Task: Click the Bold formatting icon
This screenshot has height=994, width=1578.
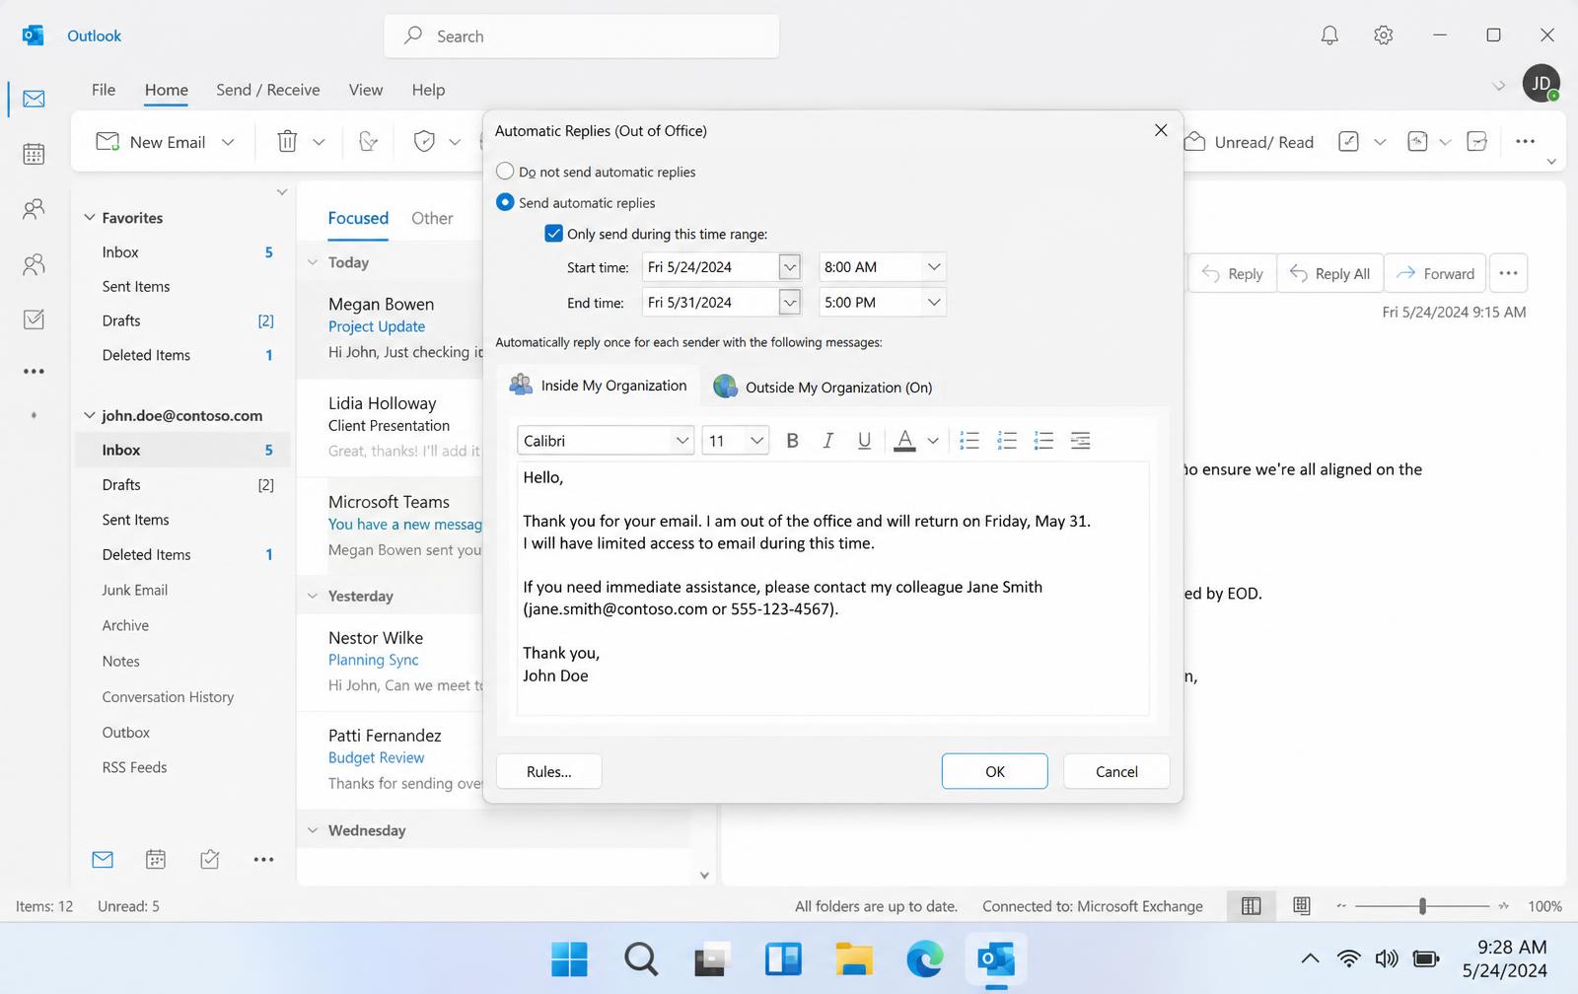Action: click(792, 441)
